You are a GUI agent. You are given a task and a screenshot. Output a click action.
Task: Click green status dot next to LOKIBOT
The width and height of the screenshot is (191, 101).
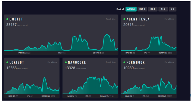(7, 62)
